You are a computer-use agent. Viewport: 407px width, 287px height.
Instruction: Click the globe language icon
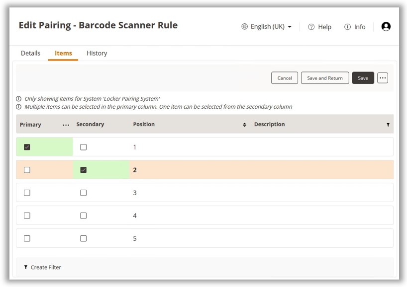click(244, 27)
